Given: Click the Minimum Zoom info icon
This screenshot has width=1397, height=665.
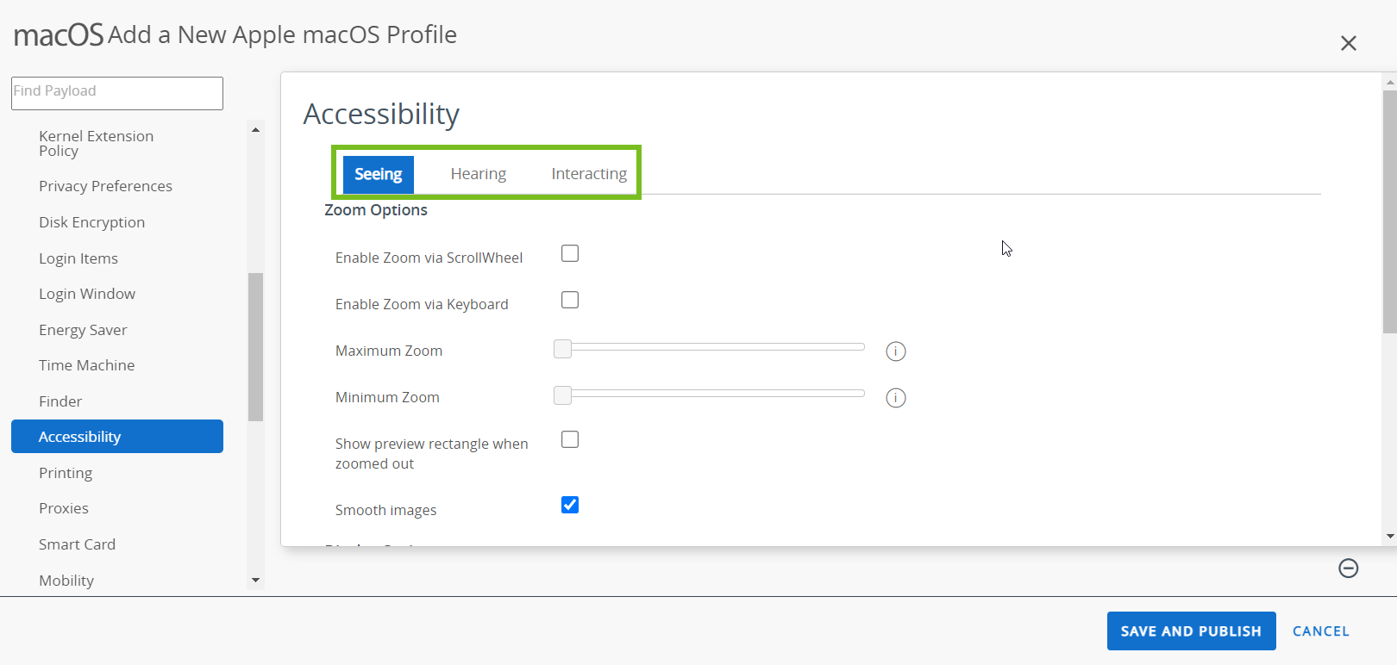Looking at the screenshot, I should (x=896, y=398).
